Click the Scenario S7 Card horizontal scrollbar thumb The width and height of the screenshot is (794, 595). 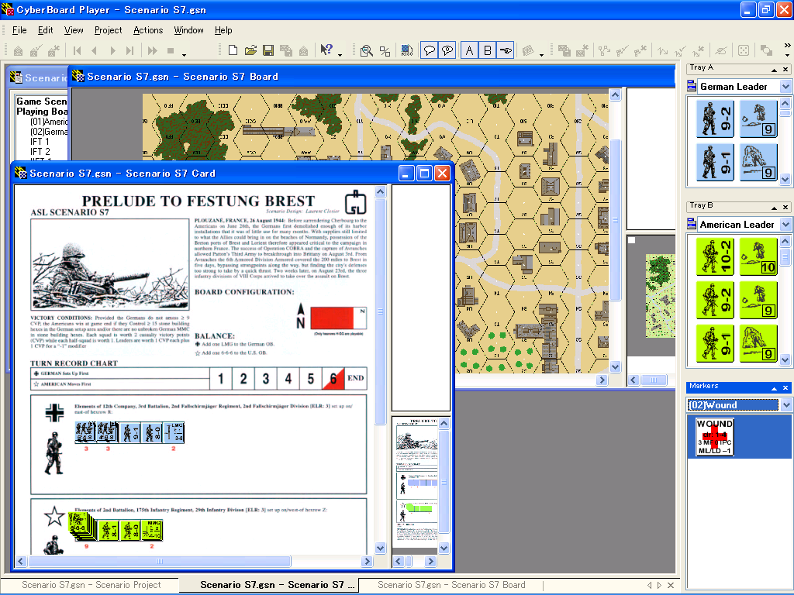click(160, 561)
